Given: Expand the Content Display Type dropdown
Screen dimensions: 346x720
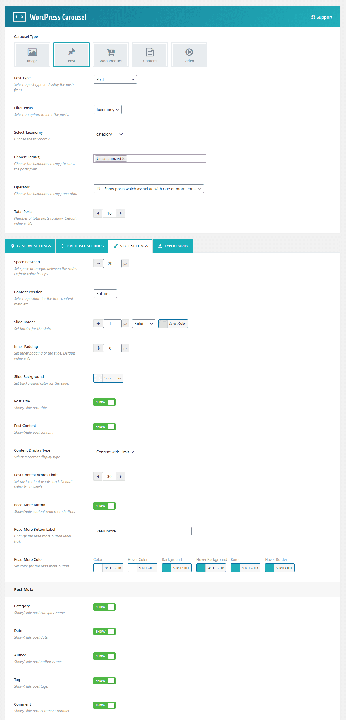Looking at the screenshot, I should (115, 452).
